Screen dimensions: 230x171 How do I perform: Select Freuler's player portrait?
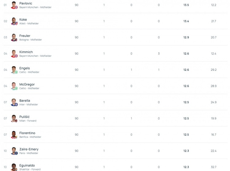14,37
